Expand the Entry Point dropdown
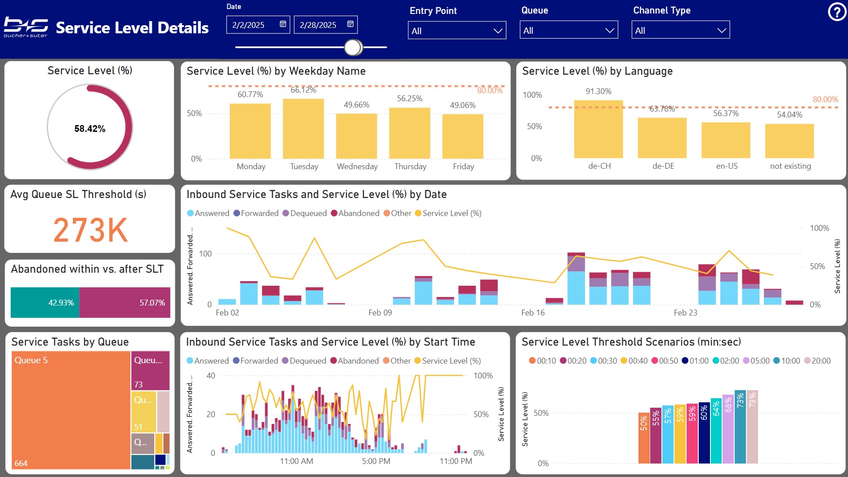Image resolution: width=848 pixels, height=477 pixels. [457, 31]
